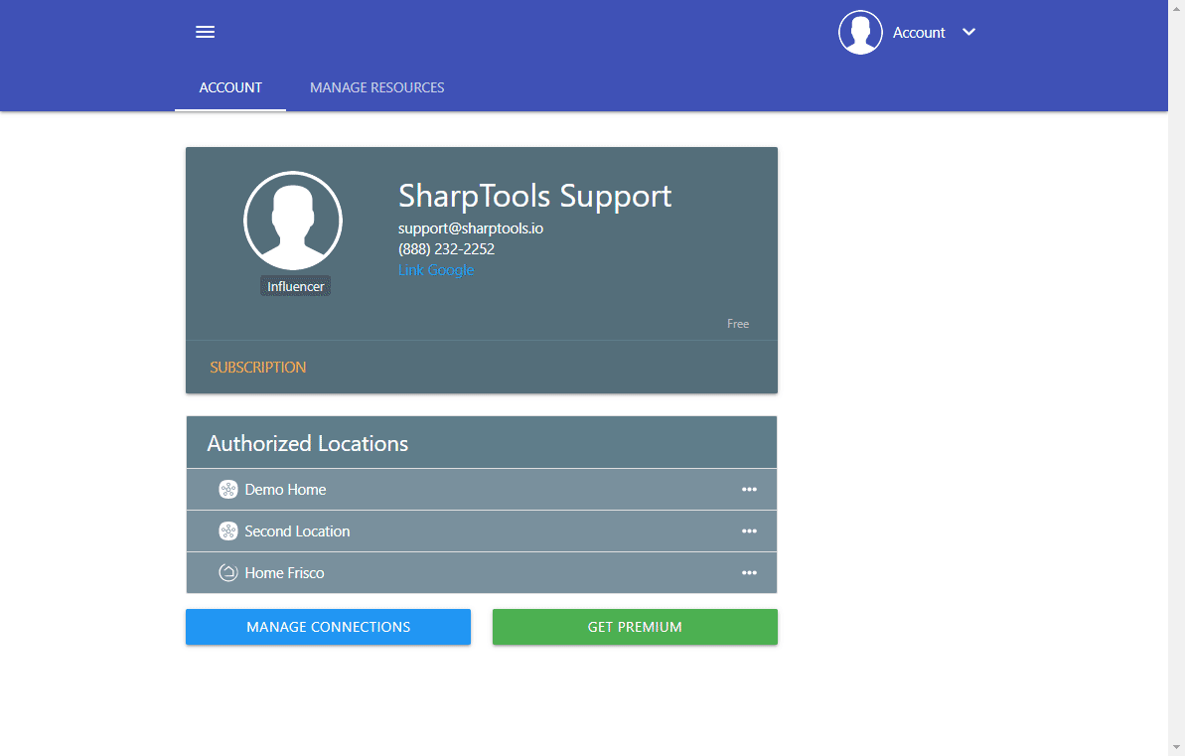The width and height of the screenshot is (1185, 756).
Task: Select the Home Frisco location
Action: pos(482,573)
